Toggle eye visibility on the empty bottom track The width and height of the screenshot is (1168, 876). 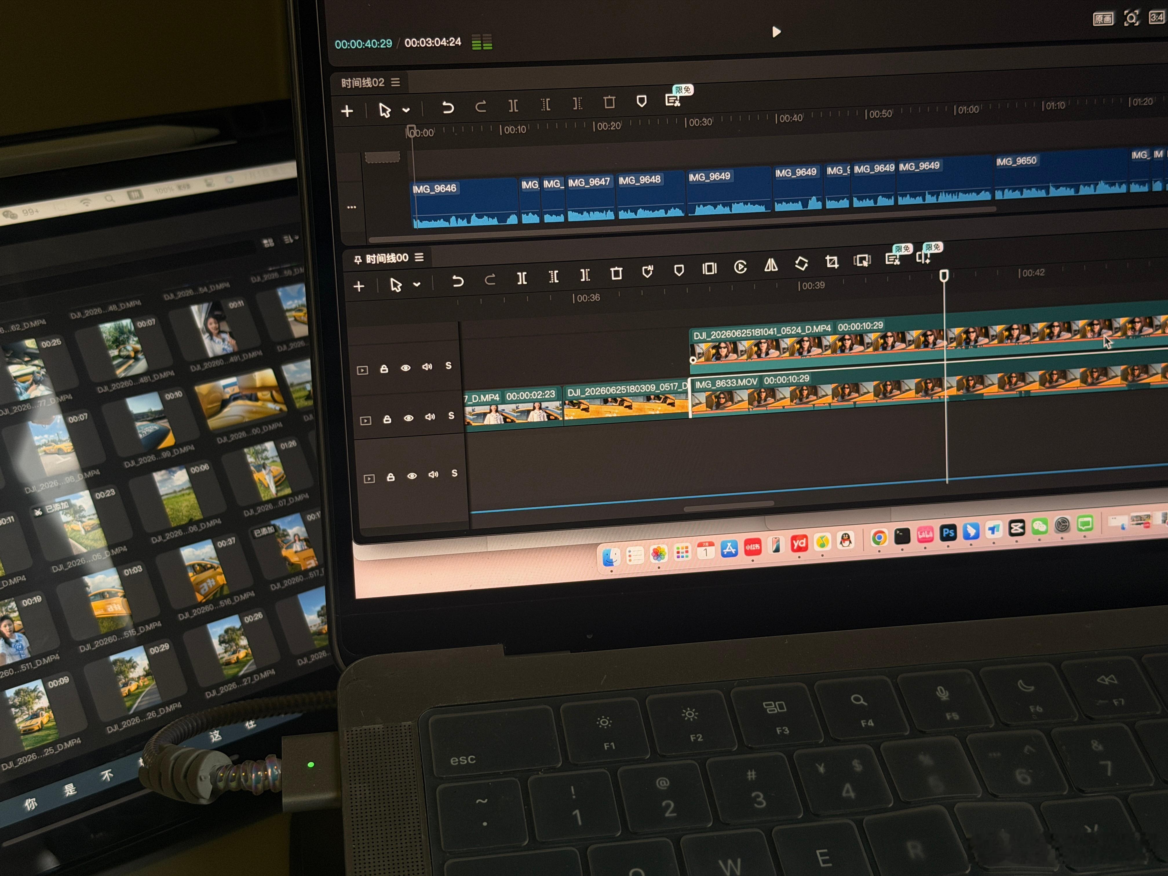(412, 476)
